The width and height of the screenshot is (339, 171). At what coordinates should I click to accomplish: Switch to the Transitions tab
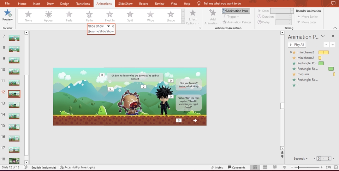tap(83, 4)
